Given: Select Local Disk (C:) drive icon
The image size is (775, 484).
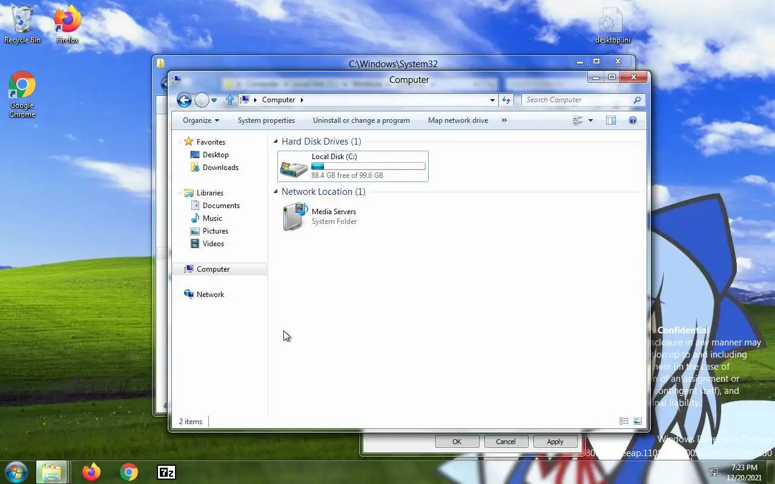Looking at the screenshot, I should pos(294,167).
